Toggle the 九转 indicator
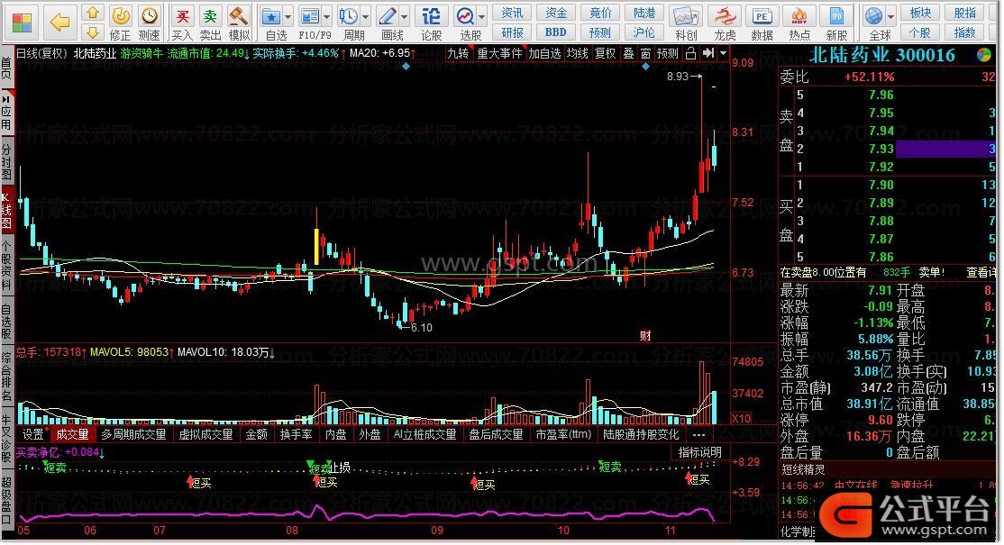 (458, 54)
